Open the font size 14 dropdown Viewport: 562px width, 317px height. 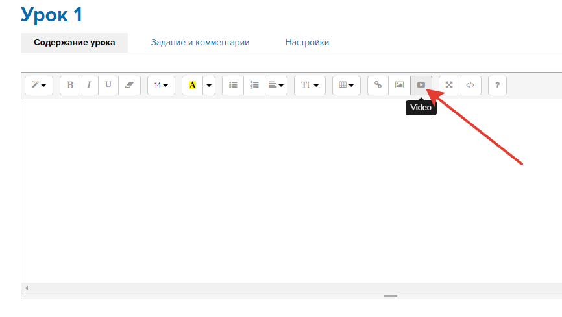(x=161, y=85)
